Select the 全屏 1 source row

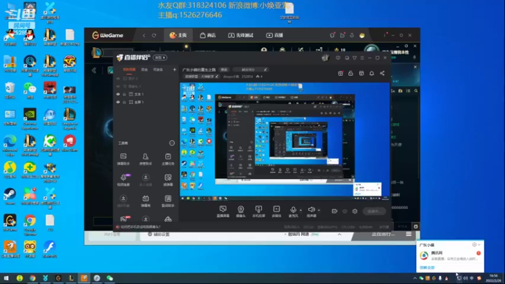tap(146, 102)
